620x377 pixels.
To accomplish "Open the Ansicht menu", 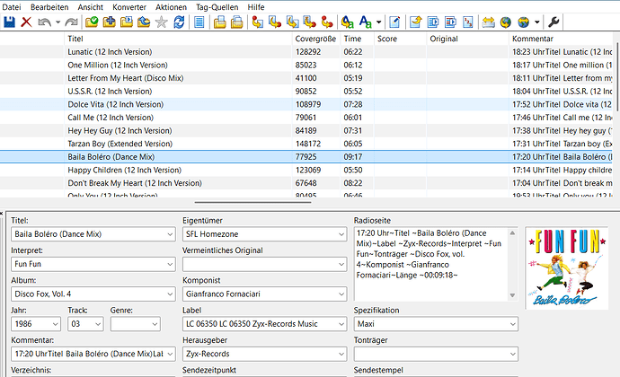I will click(x=90, y=7).
